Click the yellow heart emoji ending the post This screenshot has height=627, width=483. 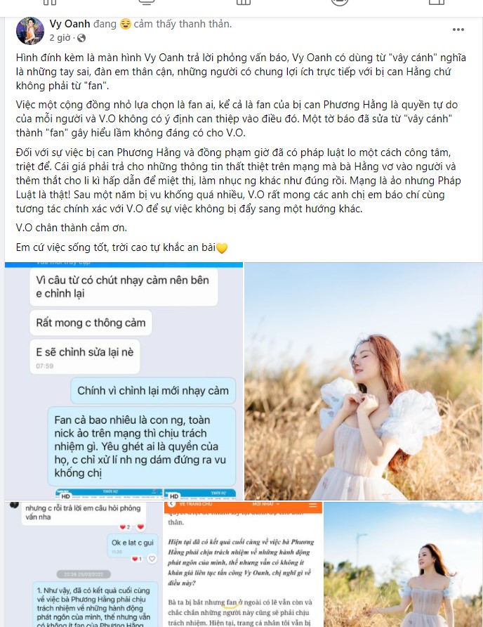[x=222, y=248]
